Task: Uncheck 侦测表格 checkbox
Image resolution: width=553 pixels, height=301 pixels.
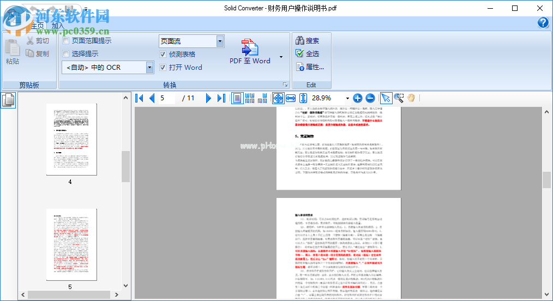Action: point(163,55)
